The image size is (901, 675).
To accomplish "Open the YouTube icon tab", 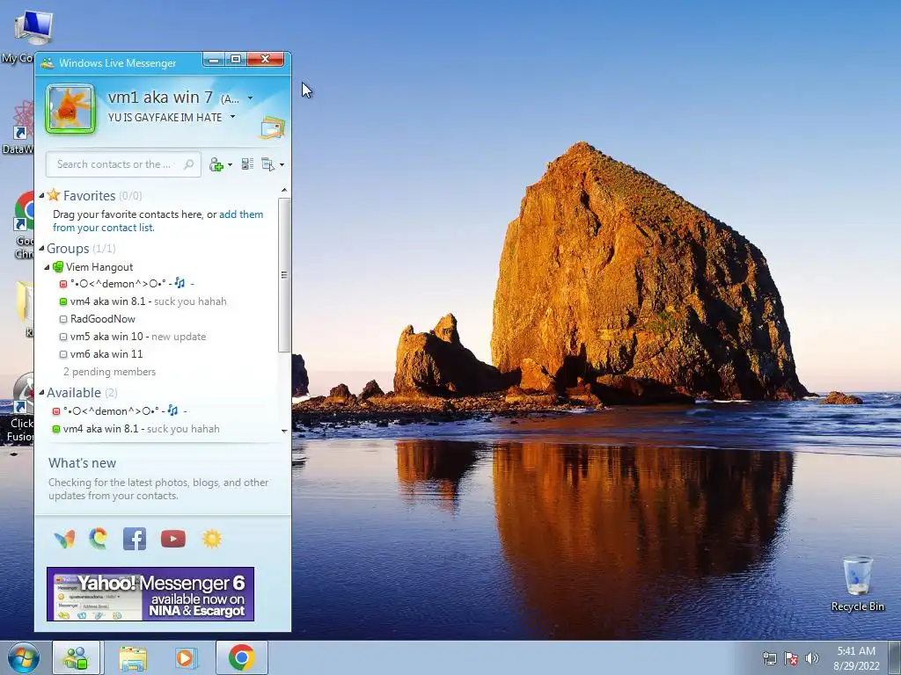I will (x=173, y=539).
